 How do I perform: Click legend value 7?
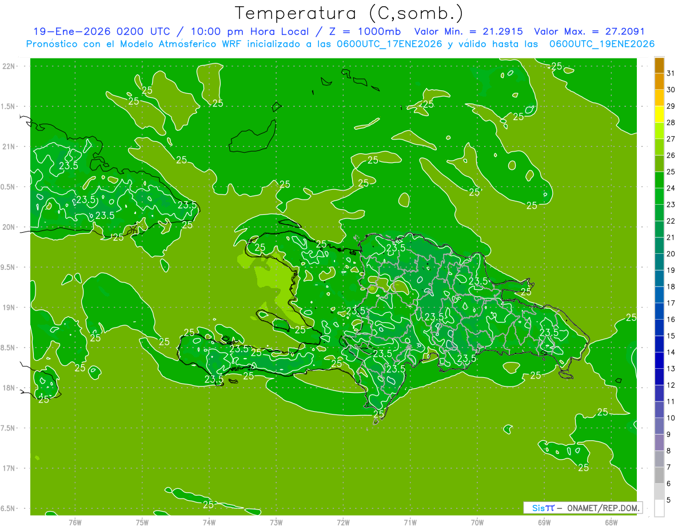(669, 467)
